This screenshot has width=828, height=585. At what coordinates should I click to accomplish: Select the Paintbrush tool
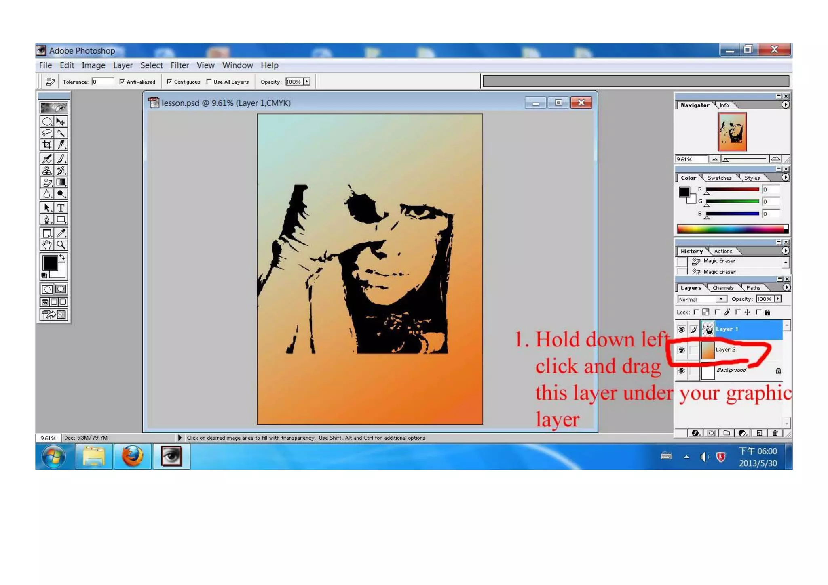61,159
